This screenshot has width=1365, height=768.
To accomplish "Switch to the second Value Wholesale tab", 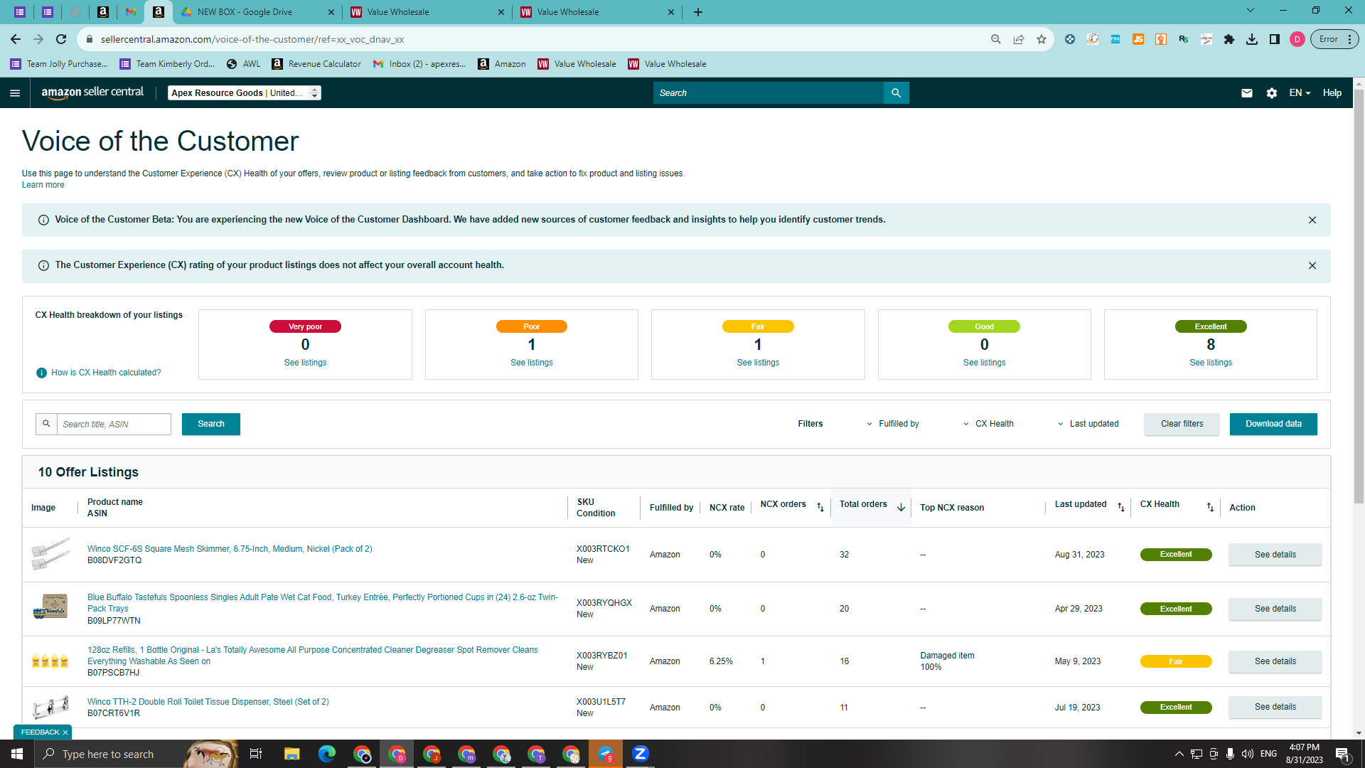I will point(598,12).
